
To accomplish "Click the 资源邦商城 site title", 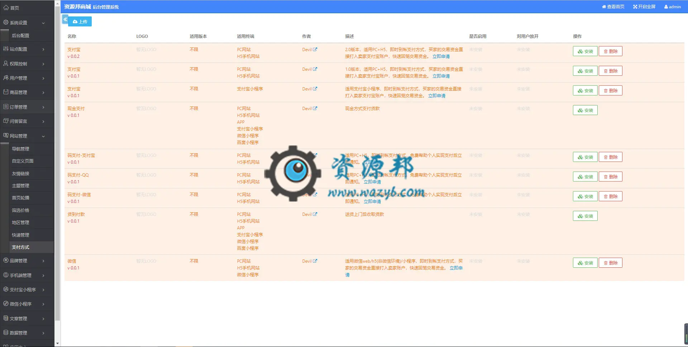I will (78, 7).
